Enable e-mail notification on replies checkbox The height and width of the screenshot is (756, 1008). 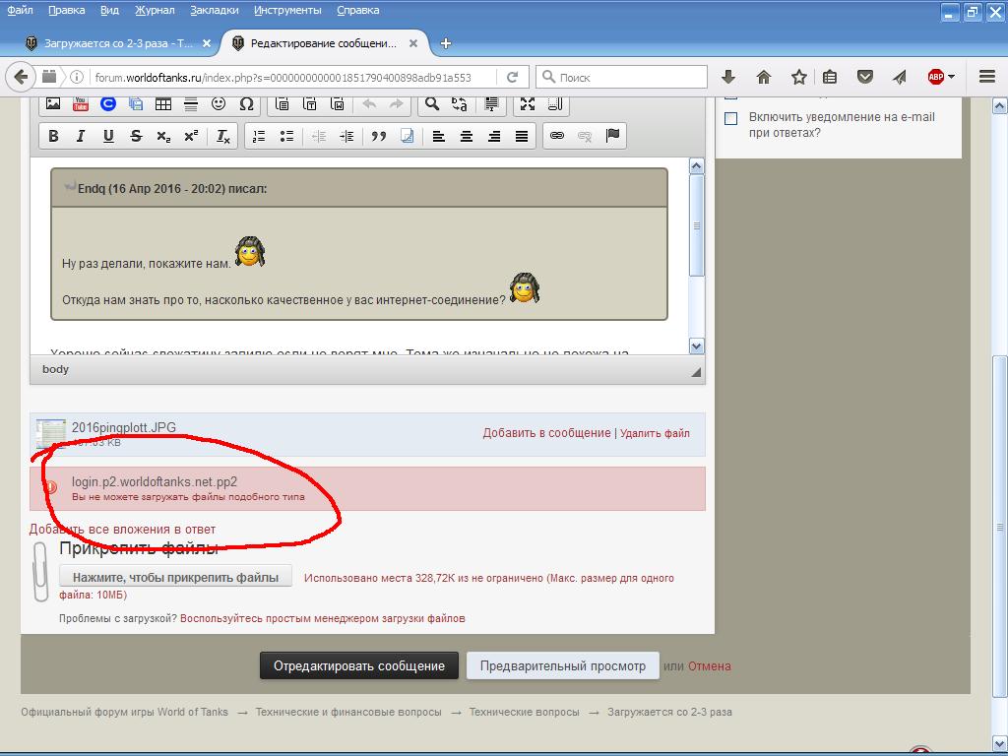[730, 118]
